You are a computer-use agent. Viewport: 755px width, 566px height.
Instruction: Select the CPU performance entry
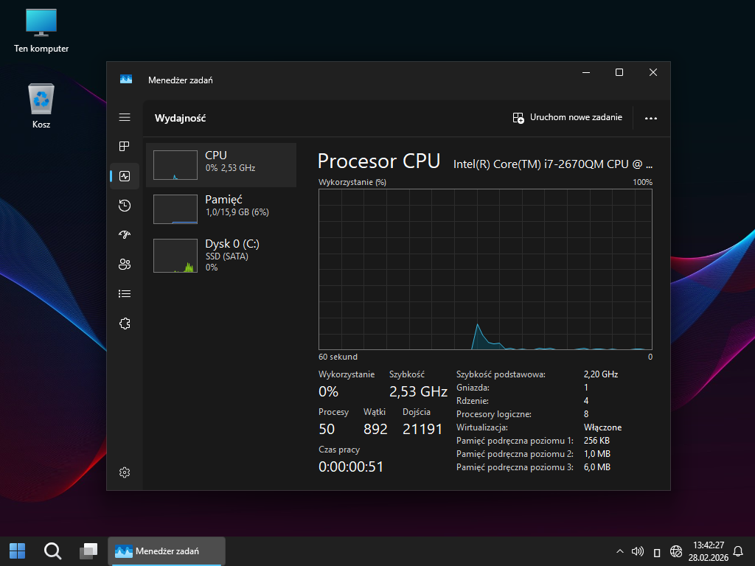point(221,165)
